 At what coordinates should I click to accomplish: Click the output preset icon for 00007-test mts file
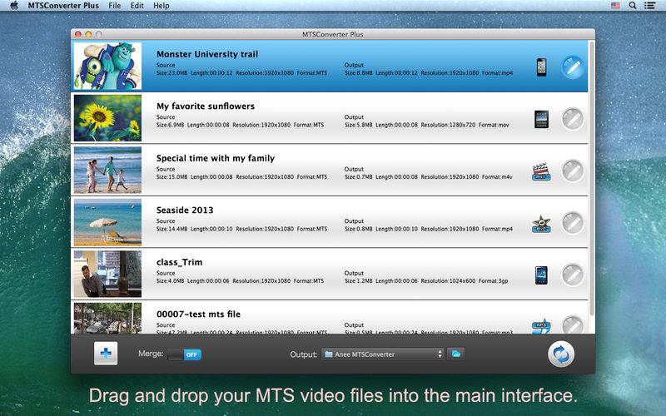[541, 326]
